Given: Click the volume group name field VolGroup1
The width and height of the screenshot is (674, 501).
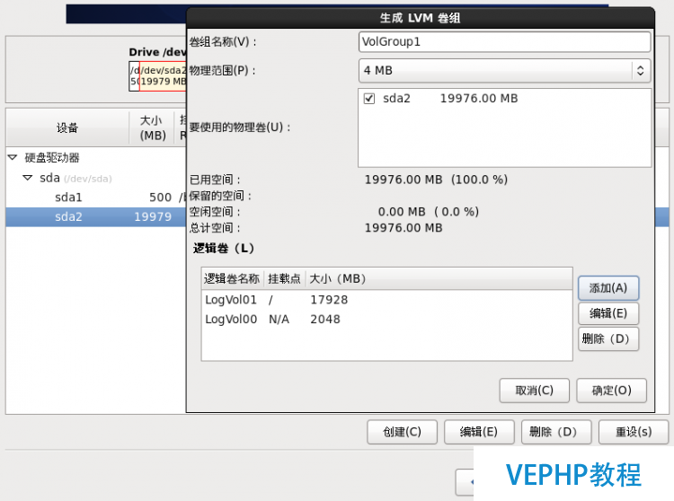Looking at the screenshot, I should [x=504, y=42].
